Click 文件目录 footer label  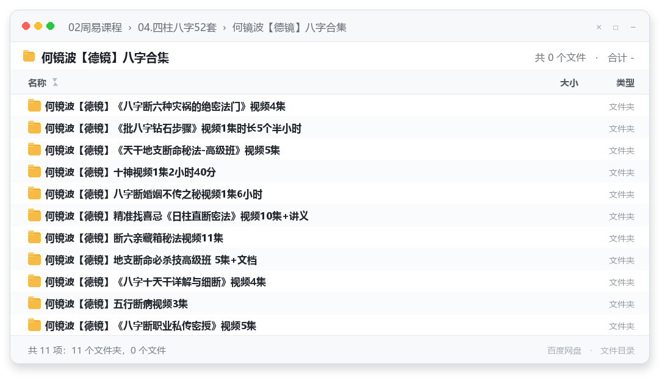[618, 351]
